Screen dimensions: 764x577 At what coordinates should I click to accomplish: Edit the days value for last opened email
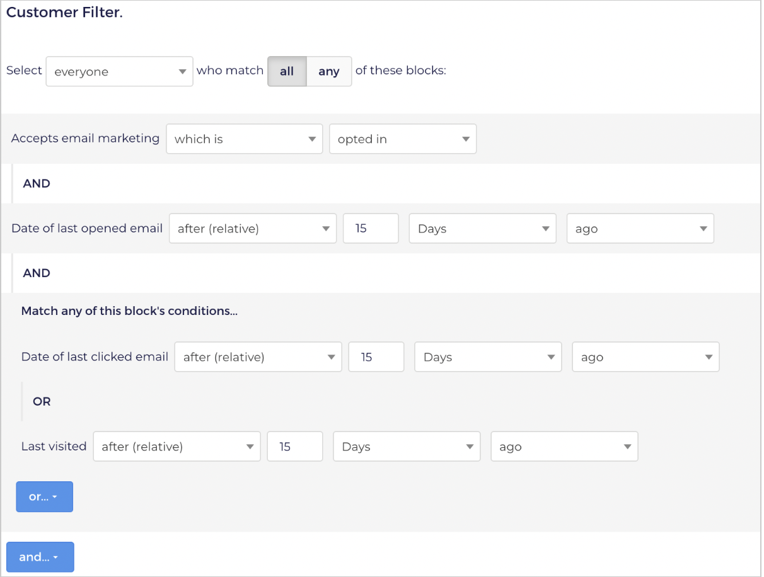[x=371, y=228]
